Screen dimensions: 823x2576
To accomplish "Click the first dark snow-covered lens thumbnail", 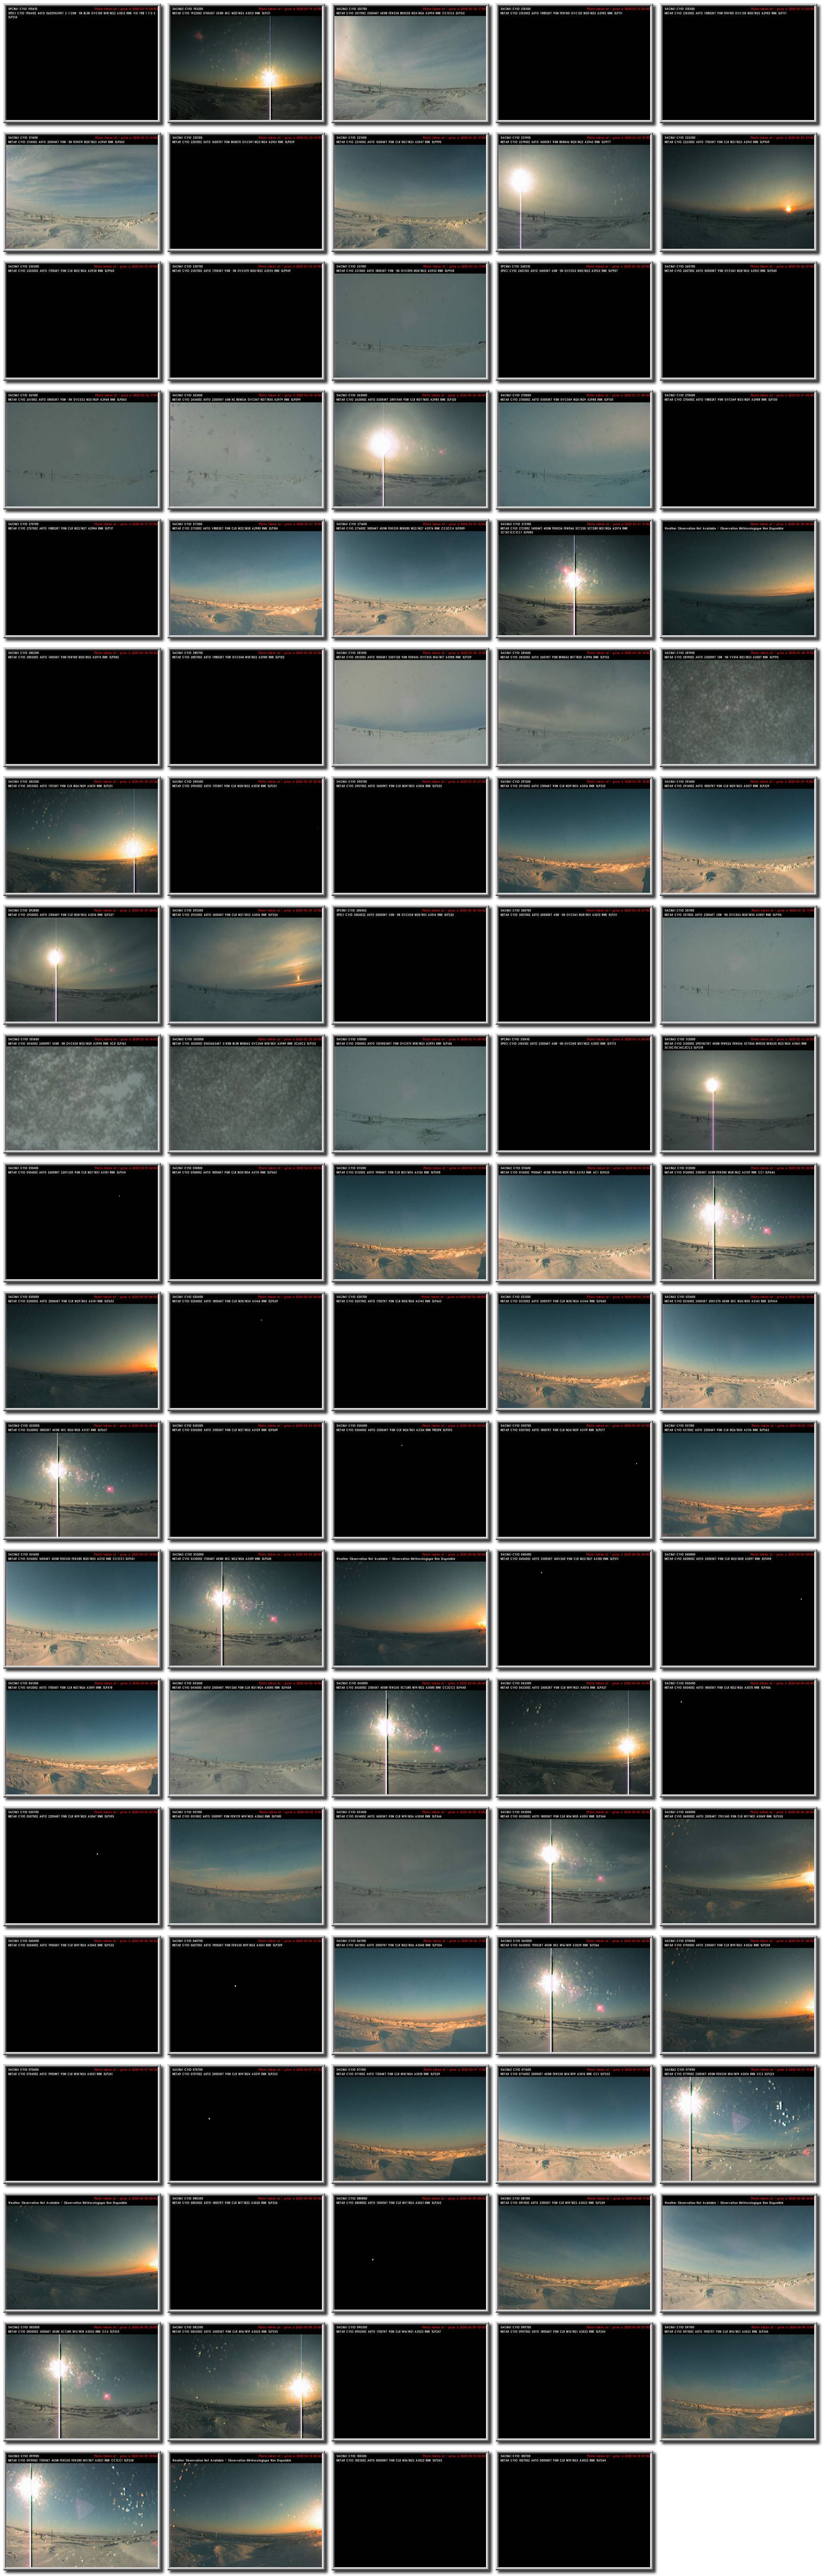I will 738,709.
